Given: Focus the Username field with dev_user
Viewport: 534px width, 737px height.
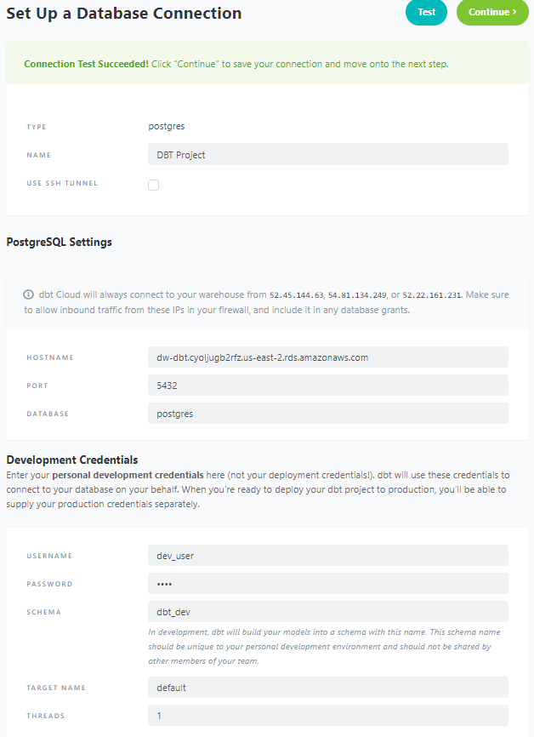Looking at the screenshot, I should (x=327, y=556).
